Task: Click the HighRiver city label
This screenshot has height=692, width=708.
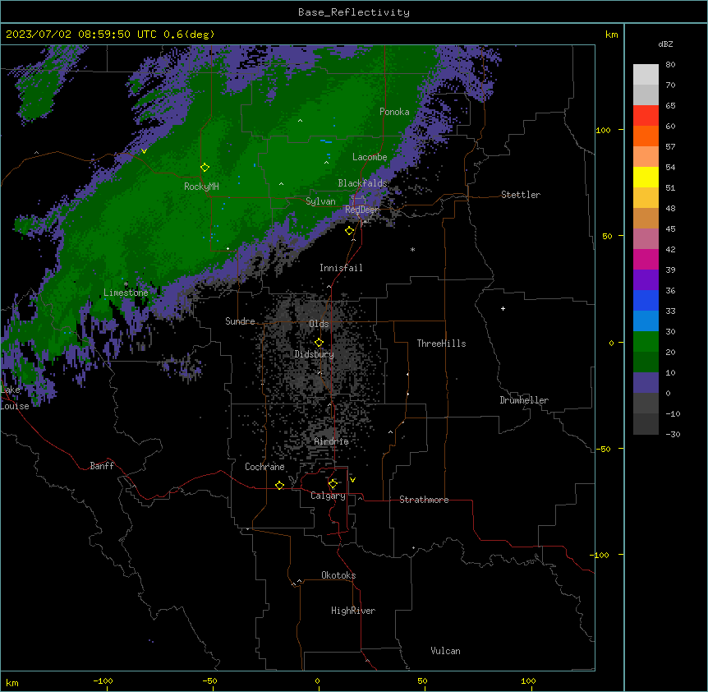Action: 353,611
